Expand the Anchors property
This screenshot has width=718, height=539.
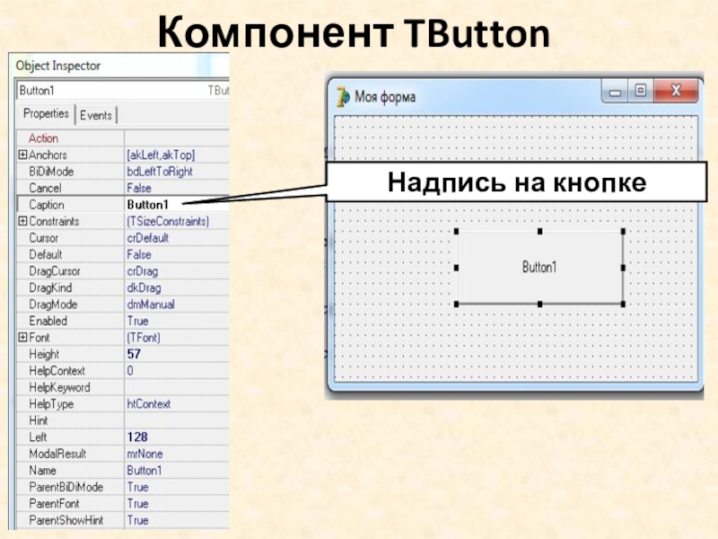tap(22, 155)
